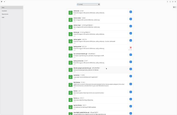177x115 pixels.
Task: Click the red remove icon for balena-etcher
Action: [x=131, y=47]
